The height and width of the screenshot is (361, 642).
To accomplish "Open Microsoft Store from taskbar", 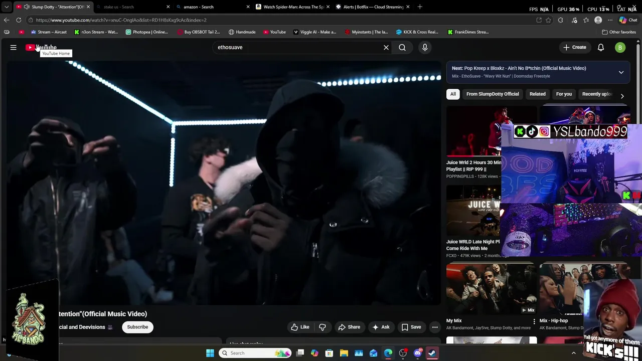I will [329, 353].
